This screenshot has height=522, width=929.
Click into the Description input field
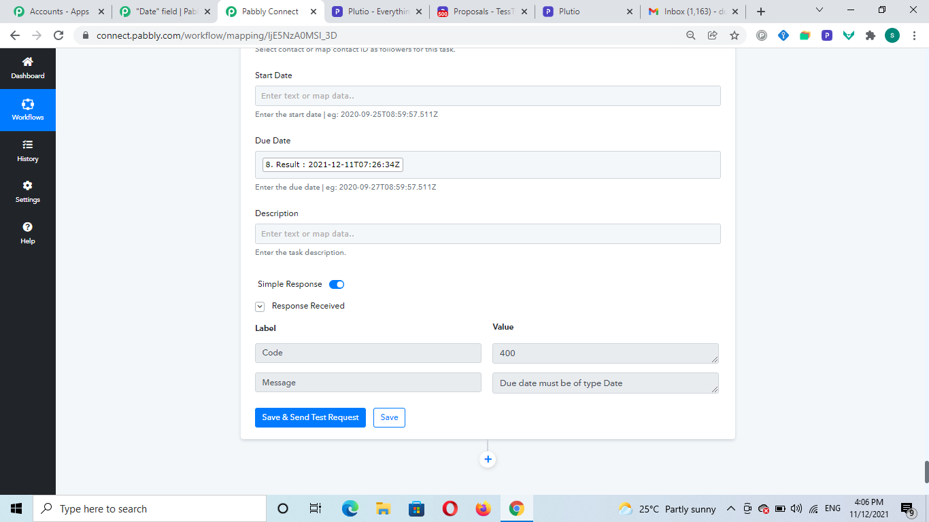488,234
